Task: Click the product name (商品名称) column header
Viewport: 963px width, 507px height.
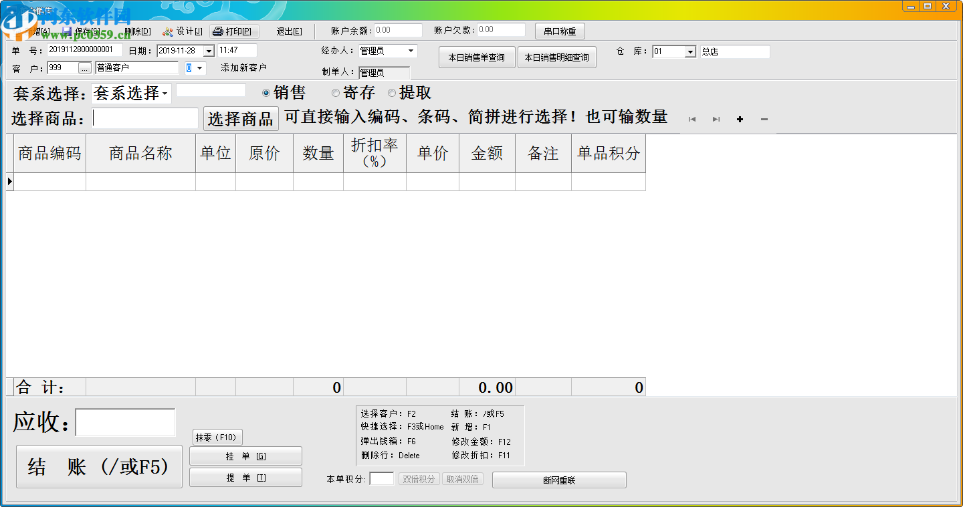Action: click(141, 154)
